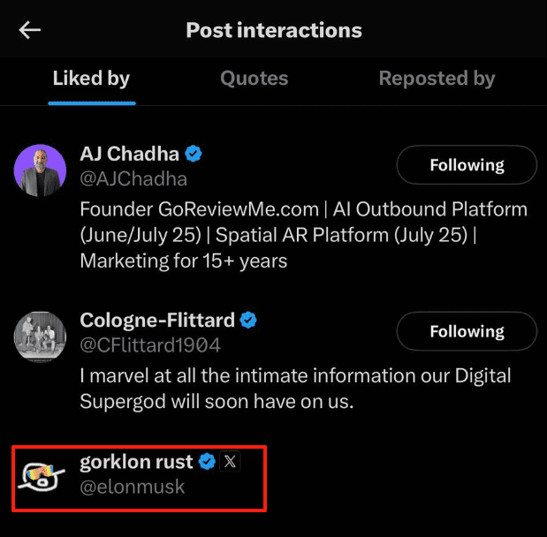Open the AJ Chadha display name

tap(129, 154)
